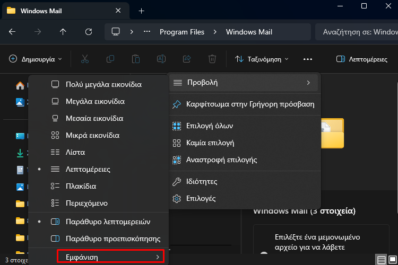Open the Documents folder in sidebar
This screenshot has height=265, width=398.
click(20, 170)
